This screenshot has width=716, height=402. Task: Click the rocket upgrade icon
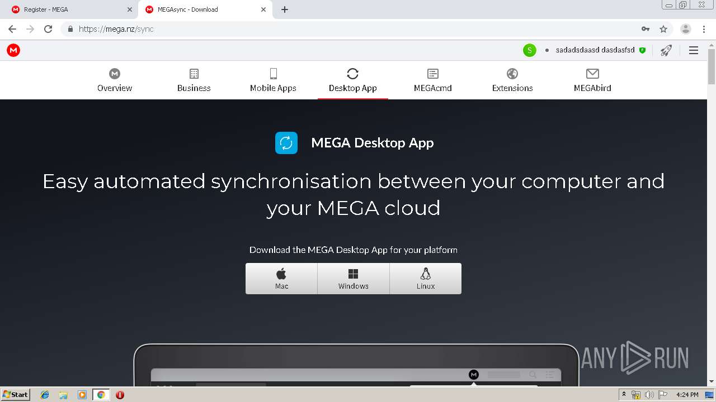(666, 50)
